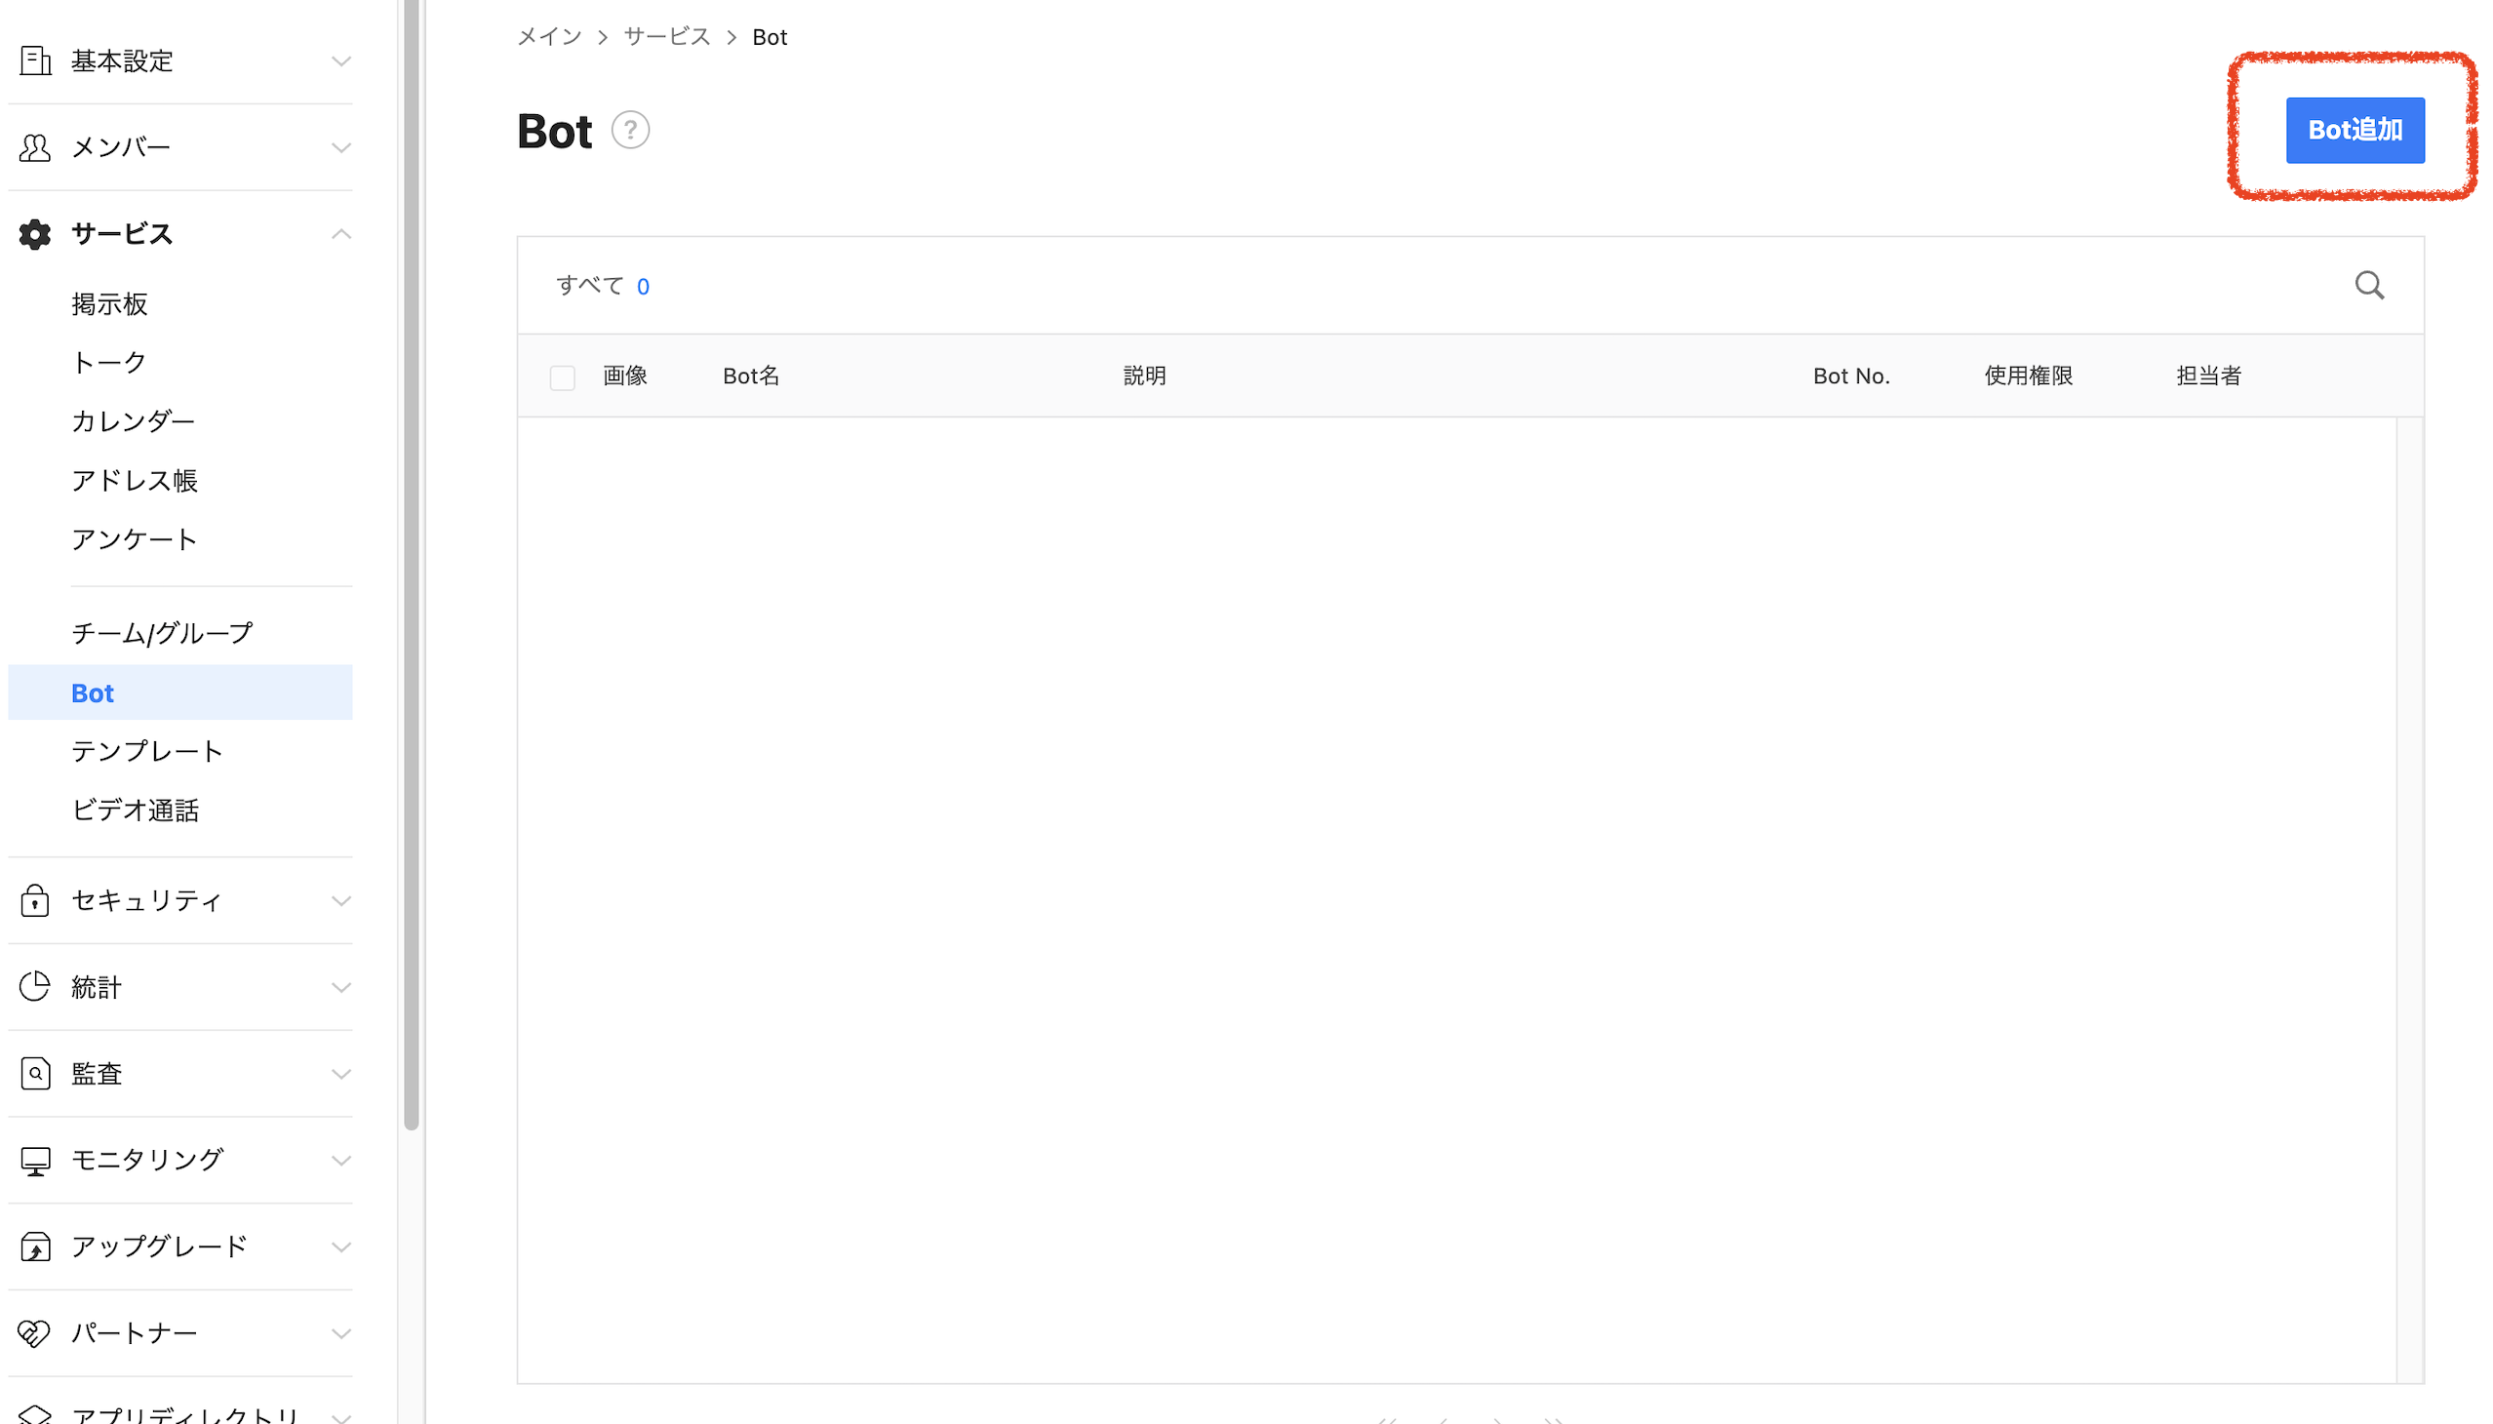Click the モニタリング monitor icon

click(35, 1160)
